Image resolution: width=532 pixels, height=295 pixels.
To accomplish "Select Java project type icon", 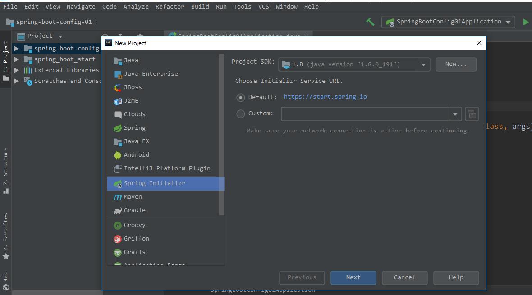I will coord(117,61).
